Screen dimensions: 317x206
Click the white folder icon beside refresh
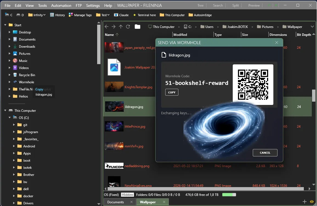pyautogui.click(x=138, y=27)
